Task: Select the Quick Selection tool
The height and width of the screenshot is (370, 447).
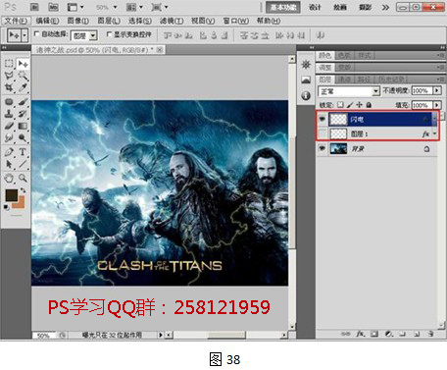Action: point(23,76)
